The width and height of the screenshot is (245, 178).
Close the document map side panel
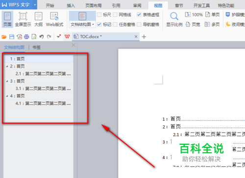click(73, 45)
